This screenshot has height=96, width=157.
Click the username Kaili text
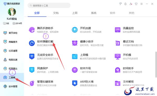pos(12,19)
